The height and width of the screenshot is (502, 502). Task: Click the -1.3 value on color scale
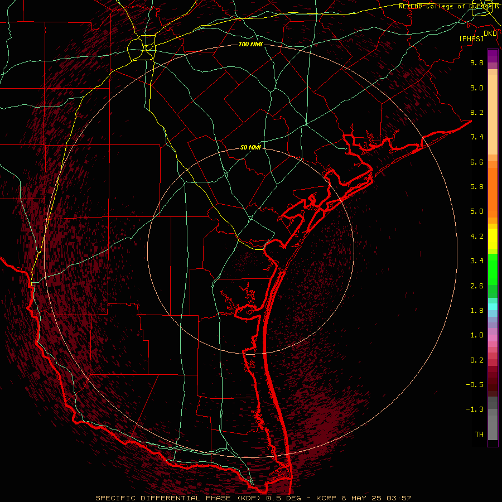[x=475, y=409]
